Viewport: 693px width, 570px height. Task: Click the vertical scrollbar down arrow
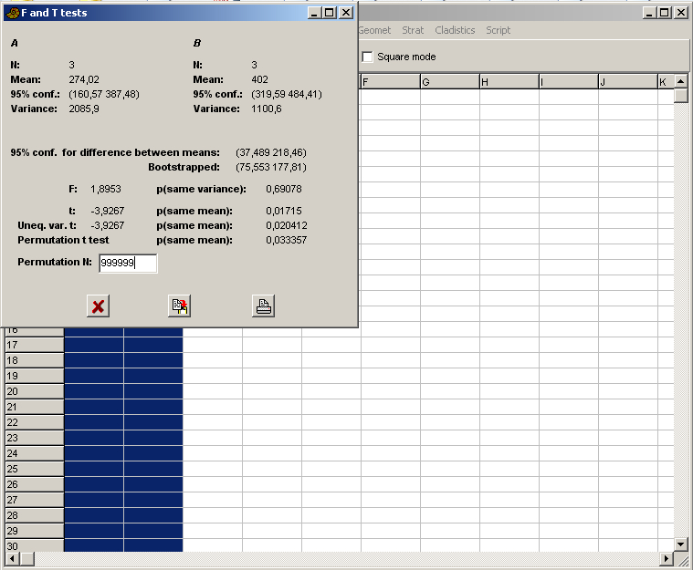click(x=681, y=544)
